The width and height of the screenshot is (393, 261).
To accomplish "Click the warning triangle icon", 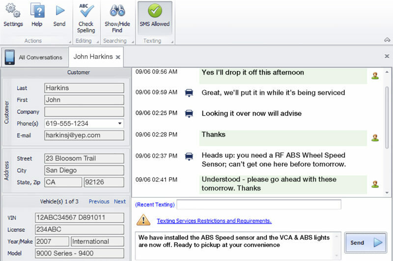I will tap(143, 220).
